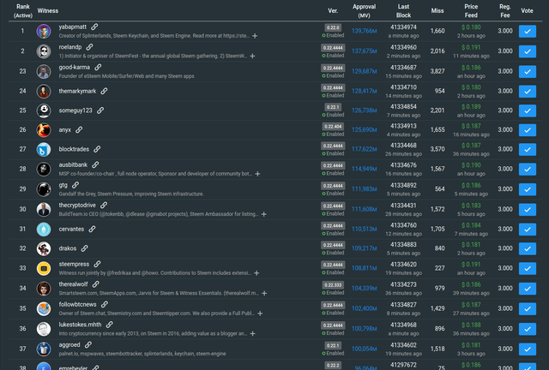This screenshot has height=370, width=549.
Task: Open link icon next to good-karma
Action: click(x=98, y=67)
